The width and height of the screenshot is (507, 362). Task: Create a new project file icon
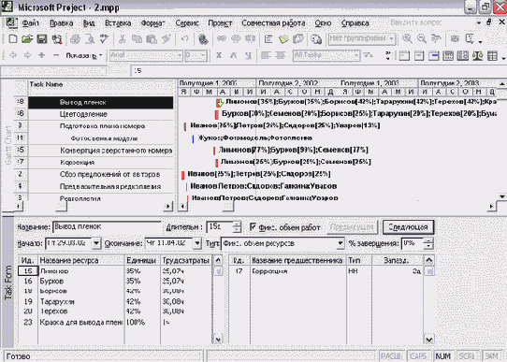pyautogui.click(x=13, y=39)
